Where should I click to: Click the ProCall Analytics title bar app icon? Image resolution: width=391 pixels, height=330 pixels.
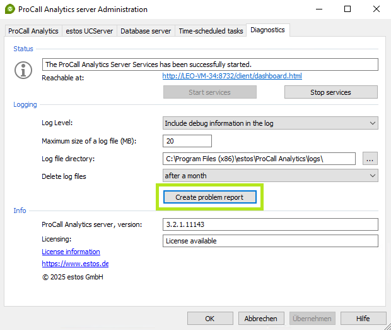9,9
